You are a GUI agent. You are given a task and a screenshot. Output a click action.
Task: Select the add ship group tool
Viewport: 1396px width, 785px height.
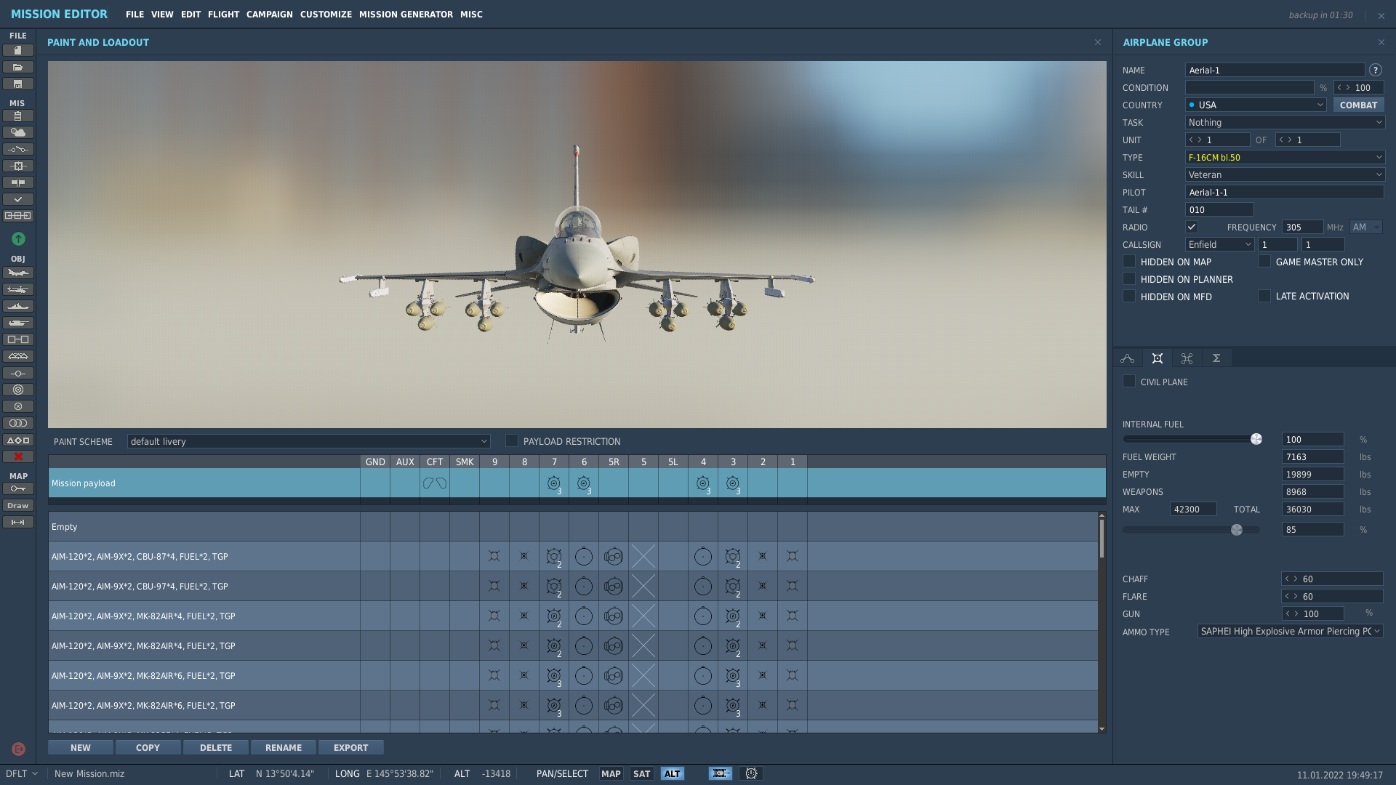pyautogui.click(x=18, y=306)
